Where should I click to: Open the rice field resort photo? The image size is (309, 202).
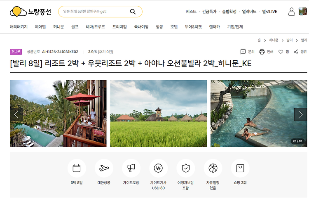(x=159, y=114)
